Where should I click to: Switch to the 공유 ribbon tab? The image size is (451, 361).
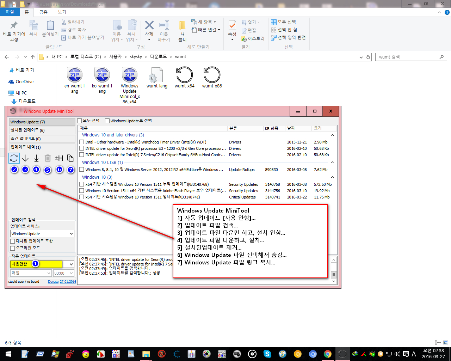43,12
